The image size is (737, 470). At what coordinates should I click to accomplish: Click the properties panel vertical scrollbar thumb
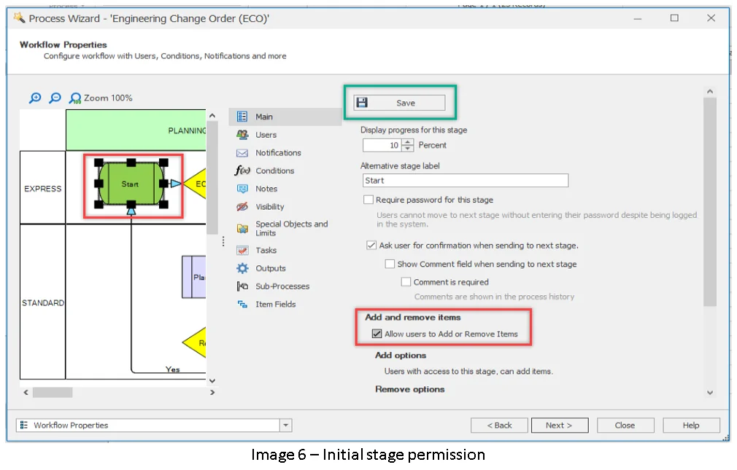click(710, 202)
